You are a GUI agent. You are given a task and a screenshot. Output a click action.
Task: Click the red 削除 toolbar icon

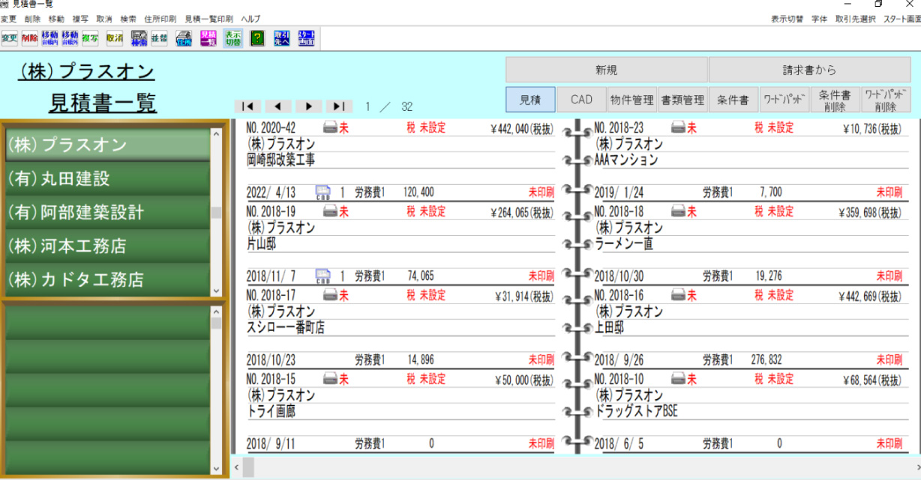pos(29,38)
